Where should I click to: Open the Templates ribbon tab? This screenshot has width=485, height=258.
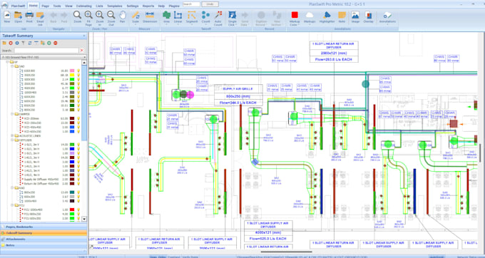tap(114, 6)
